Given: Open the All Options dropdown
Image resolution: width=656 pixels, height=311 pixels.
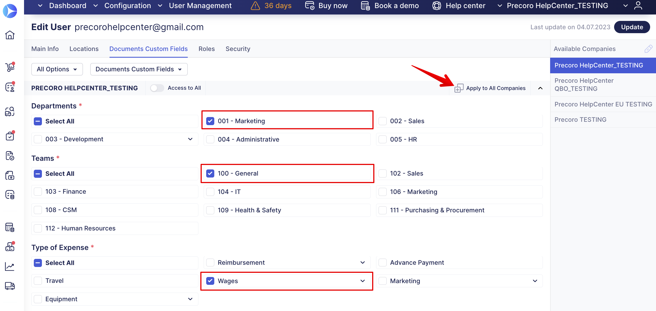Looking at the screenshot, I should pos(57,69).
